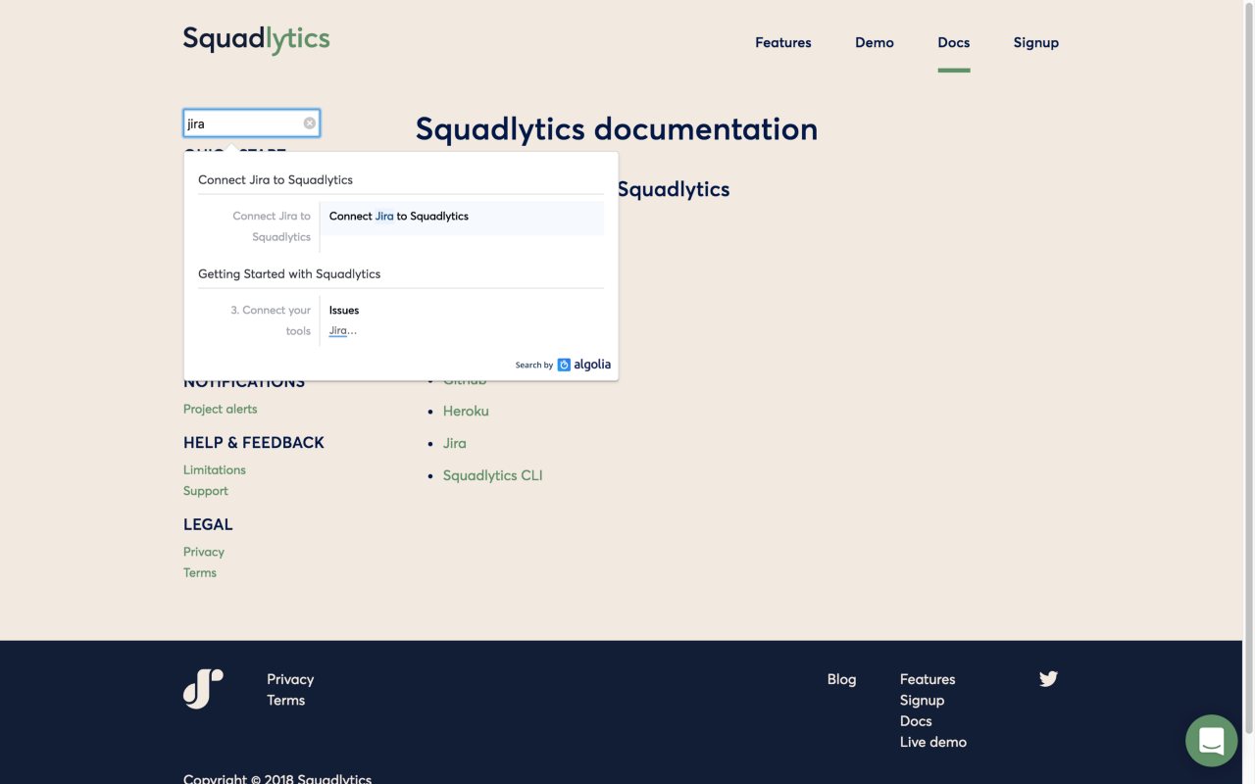Select the Connect Jira to Squadlytics search result
The width and height of the screenshot is (1255, 784).
click(398, 216)
